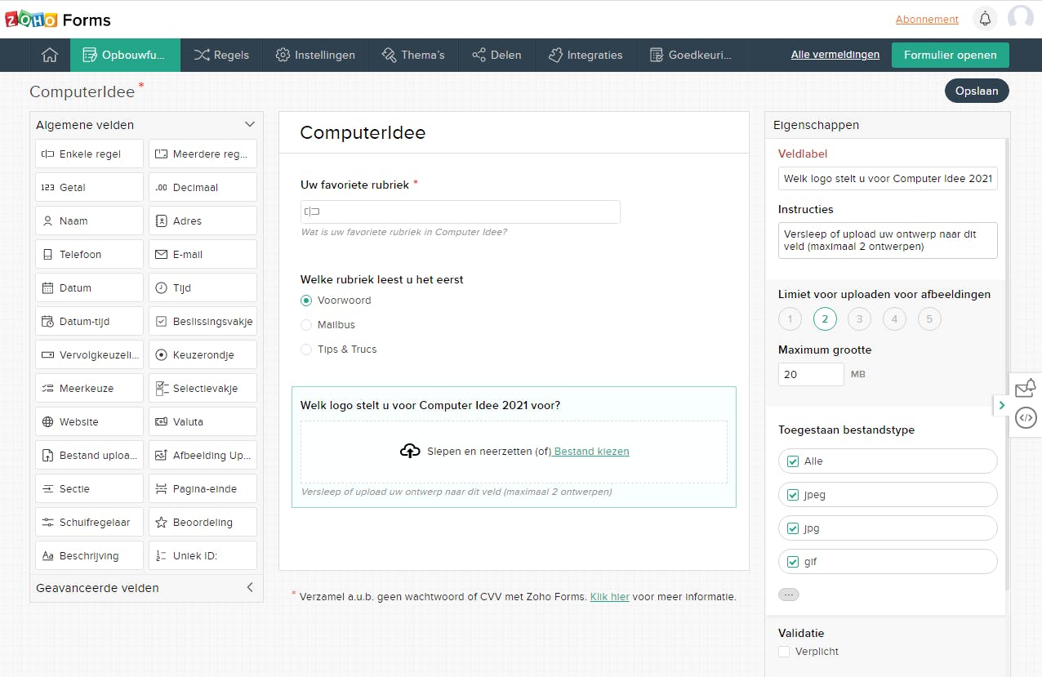
Task: Add a Website field
Action: tap(90, 421)
